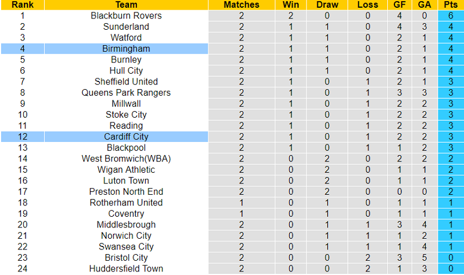This screenshot has height=275, width=464.
Task: Click the Team column header
Action: [x=126, y=5]
